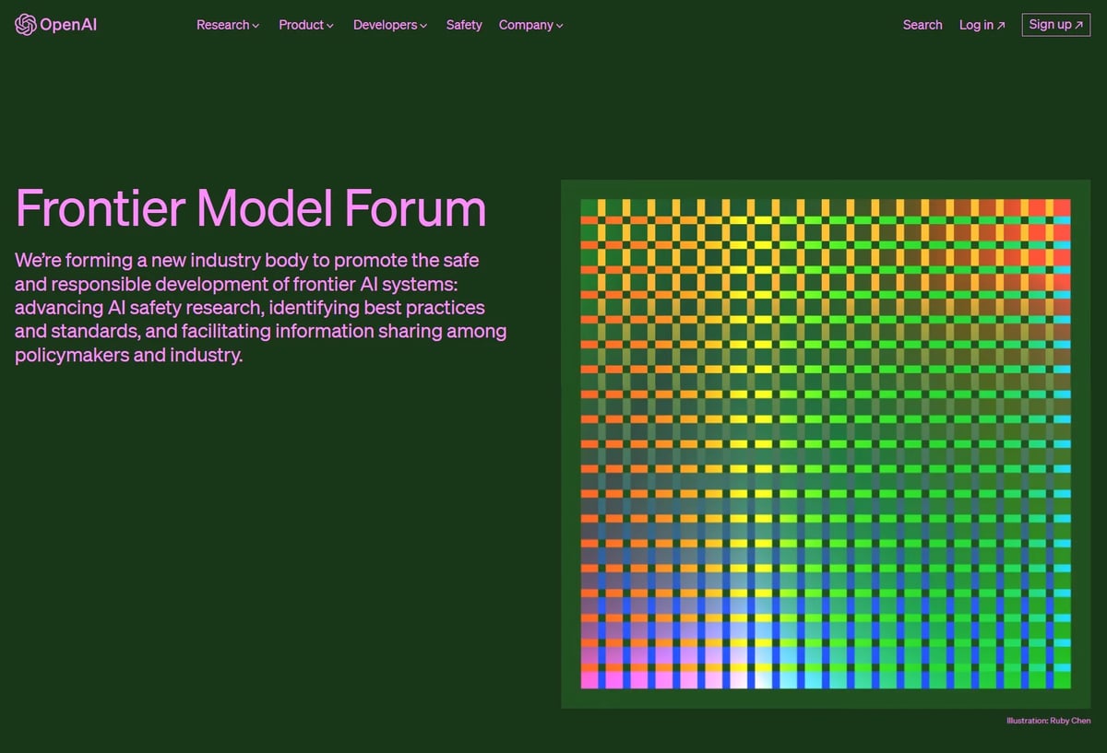
Task: Click the Sign up button
Action: tap(1056, 25)
